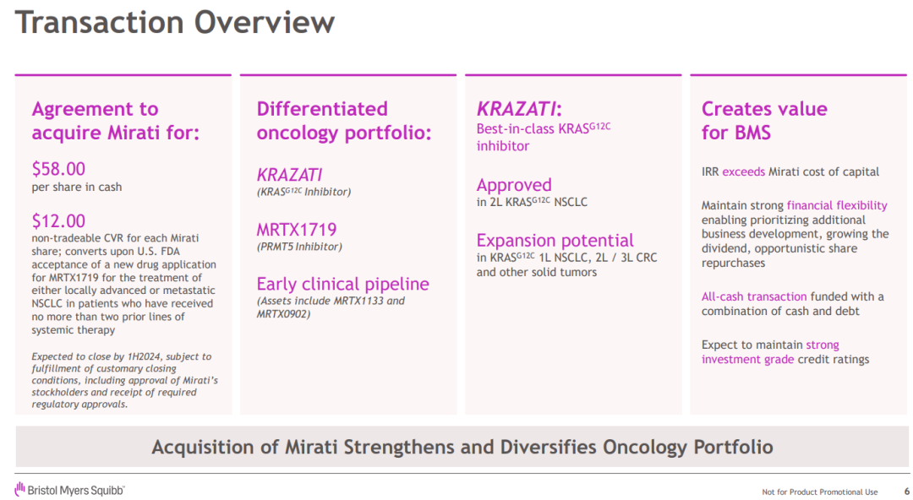Click the highlighted financial flexibility text
This screenshot has height=500, width=913.
point(837,205)
